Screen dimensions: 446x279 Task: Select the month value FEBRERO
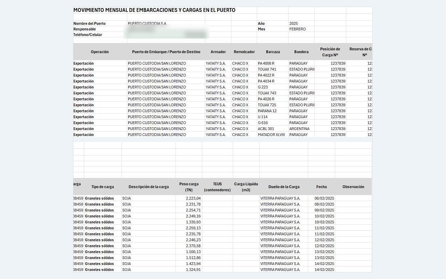click(x=297, y=29)
